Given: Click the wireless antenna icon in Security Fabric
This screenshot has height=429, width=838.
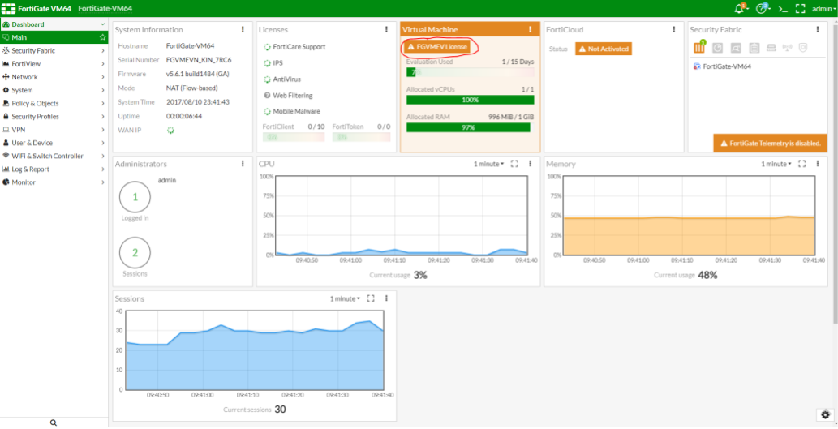Looking at the screenshot, I should (x=787, y=48).
